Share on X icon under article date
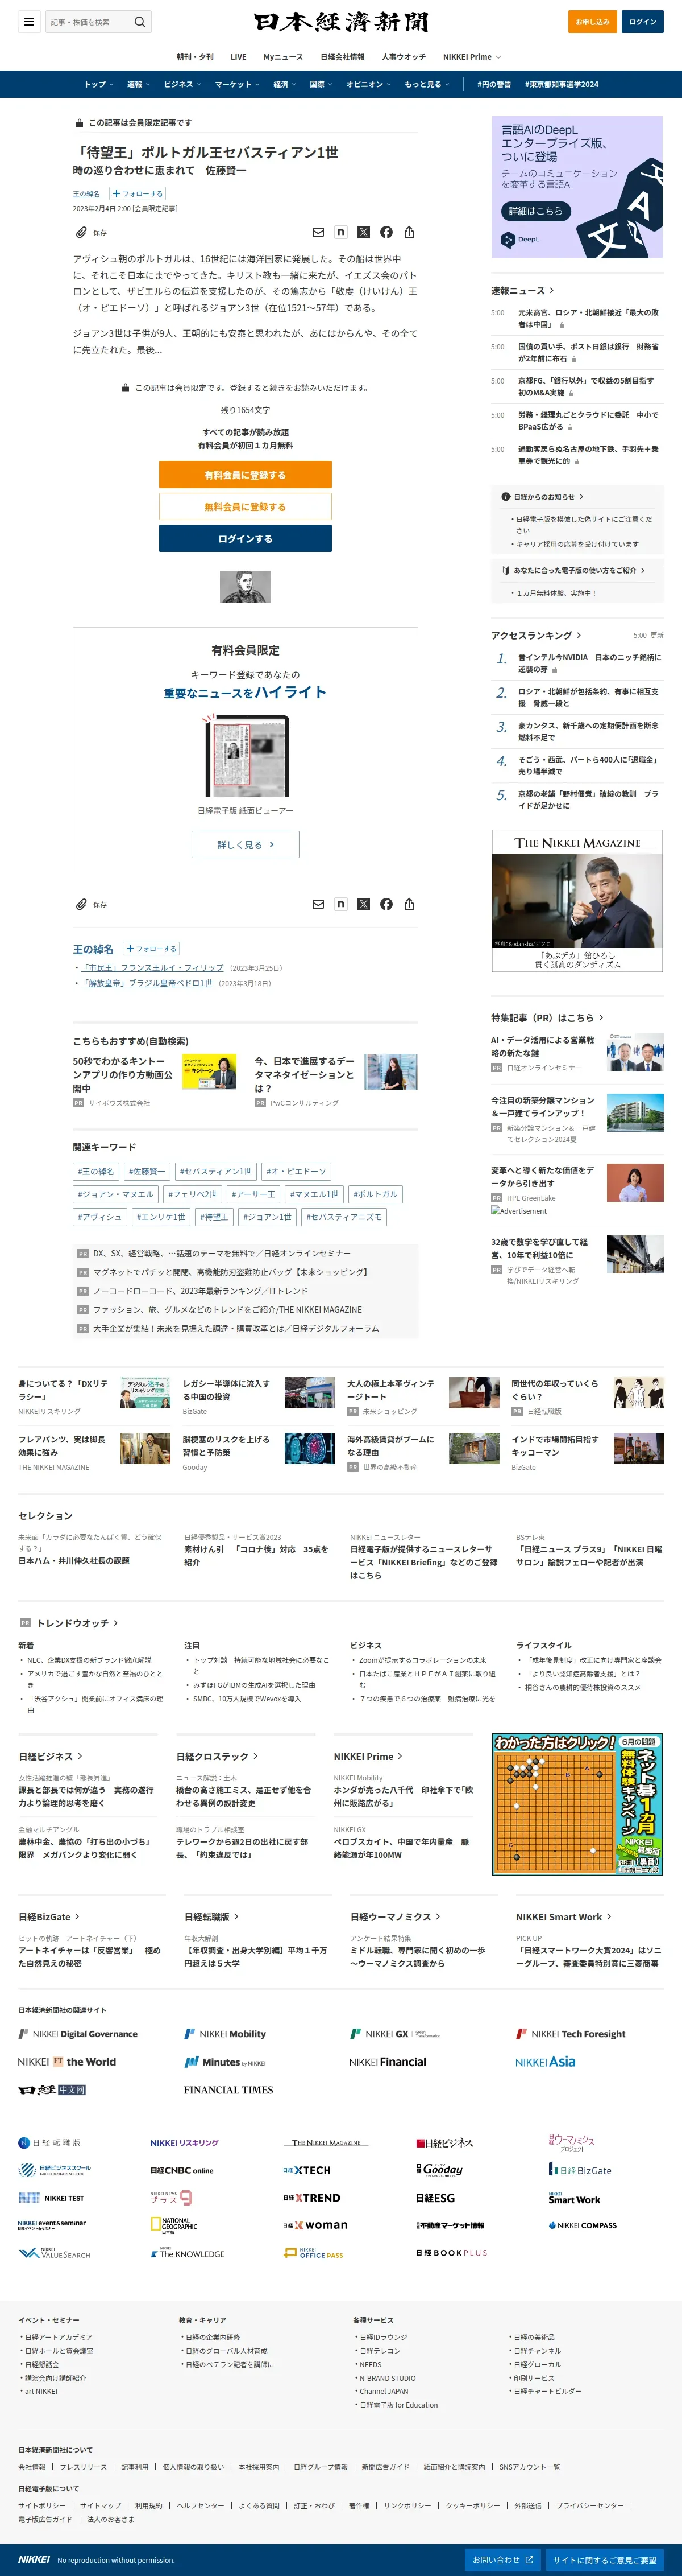The height and width of the screenshot is (2576, 682). [x=364, y=232]
